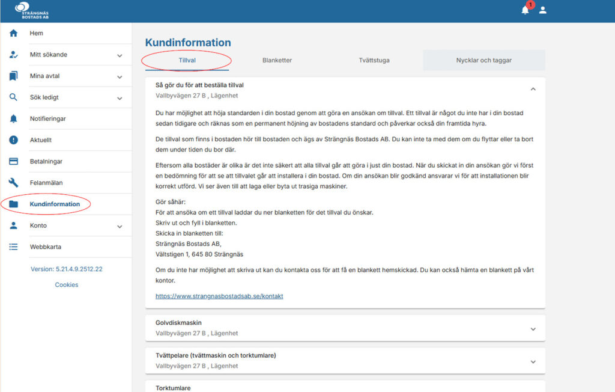Screen dimensions: 615x392
Task: Switch to the Blanketter tab
Action: coord(277,60)
